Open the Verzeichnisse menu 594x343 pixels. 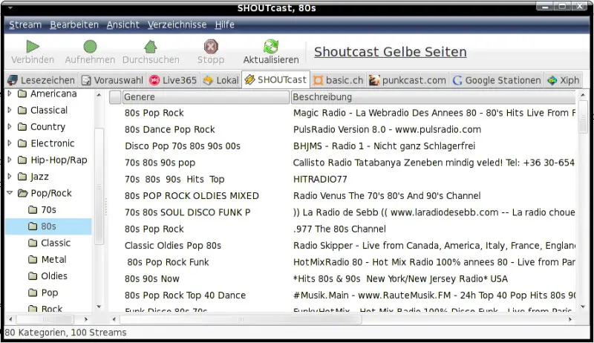pos(177,24)
